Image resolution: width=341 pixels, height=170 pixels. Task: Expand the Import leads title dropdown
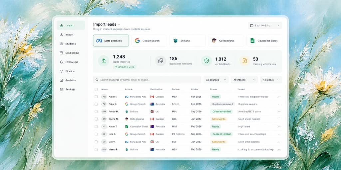(x=119, y=25)
